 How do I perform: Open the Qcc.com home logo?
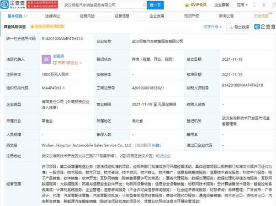point(13,4)
